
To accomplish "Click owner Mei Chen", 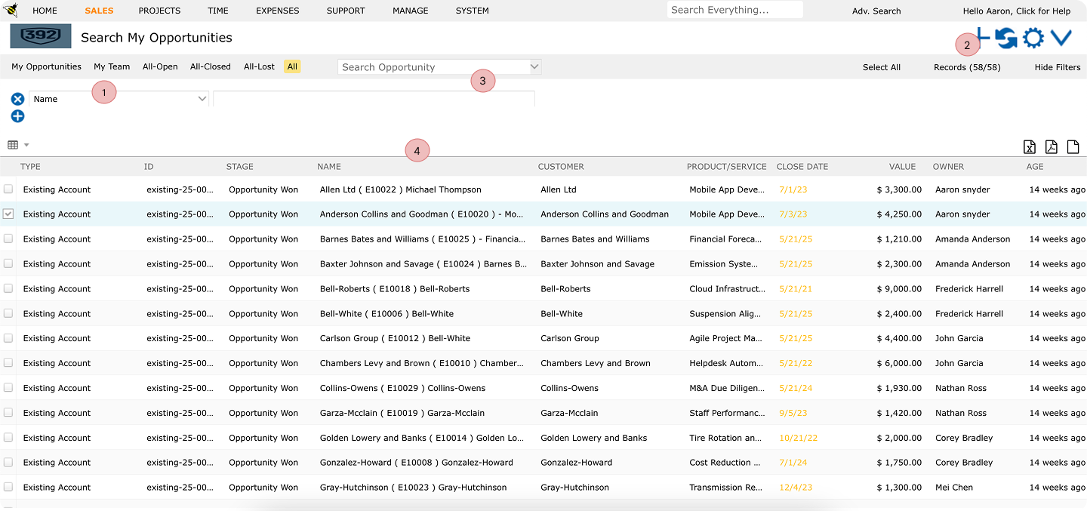I will point(954,488).
